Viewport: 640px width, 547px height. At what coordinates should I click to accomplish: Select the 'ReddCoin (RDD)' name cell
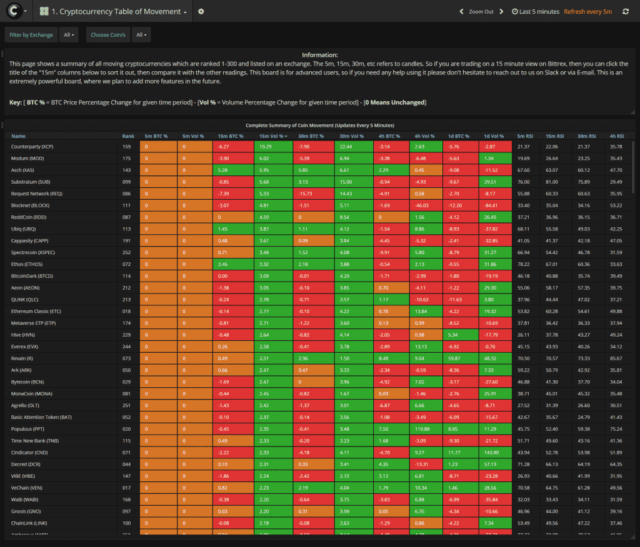point(61,217)
